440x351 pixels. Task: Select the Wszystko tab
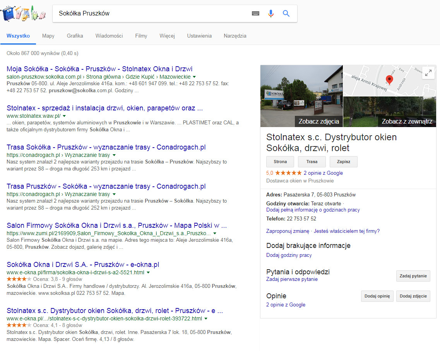click(x=18, y=36)
